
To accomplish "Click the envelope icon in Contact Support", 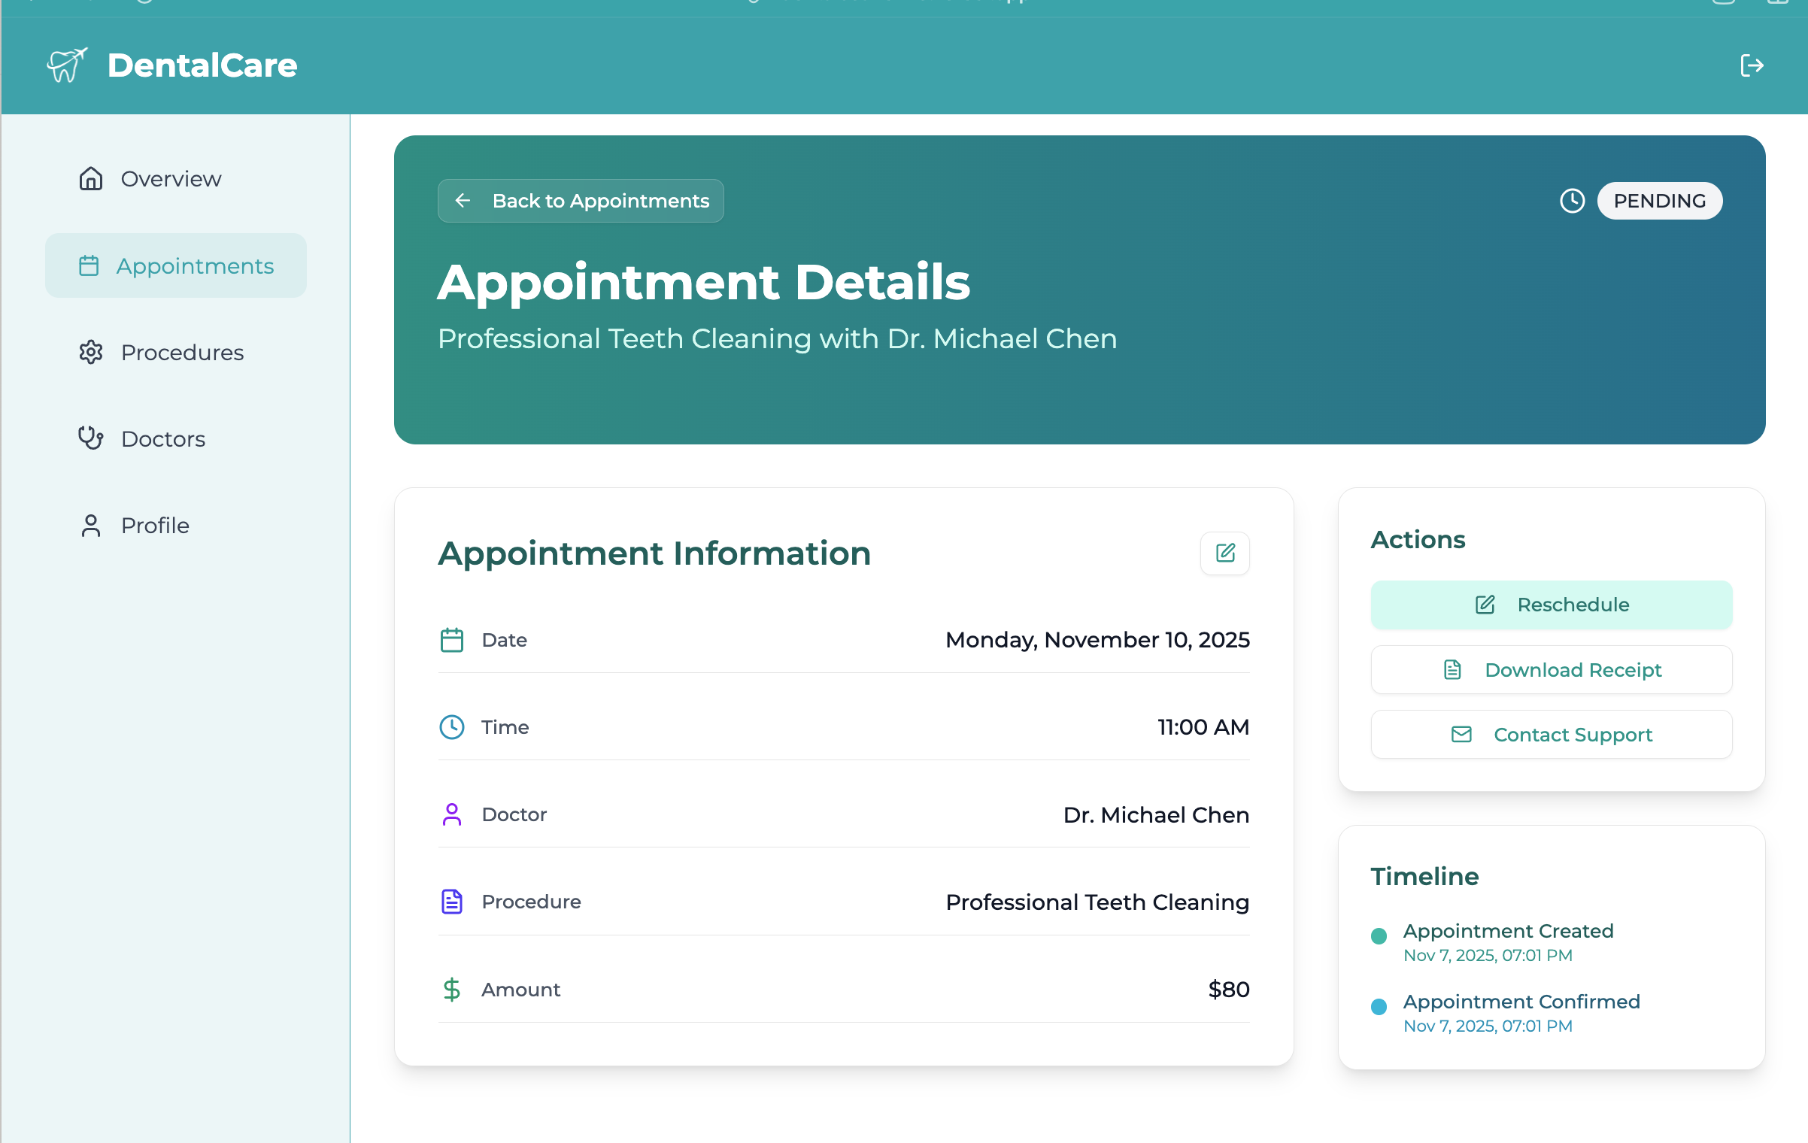I will click(x=1460, y=735).
